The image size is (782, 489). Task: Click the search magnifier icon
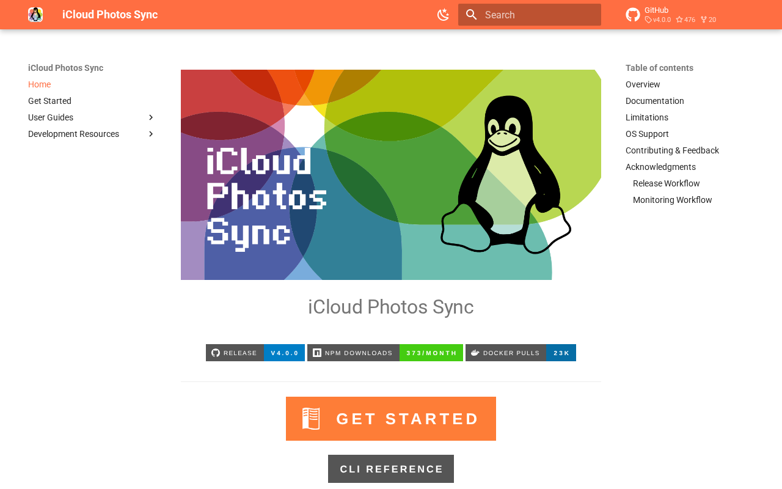pyautogui.click(x=471, y=15)
